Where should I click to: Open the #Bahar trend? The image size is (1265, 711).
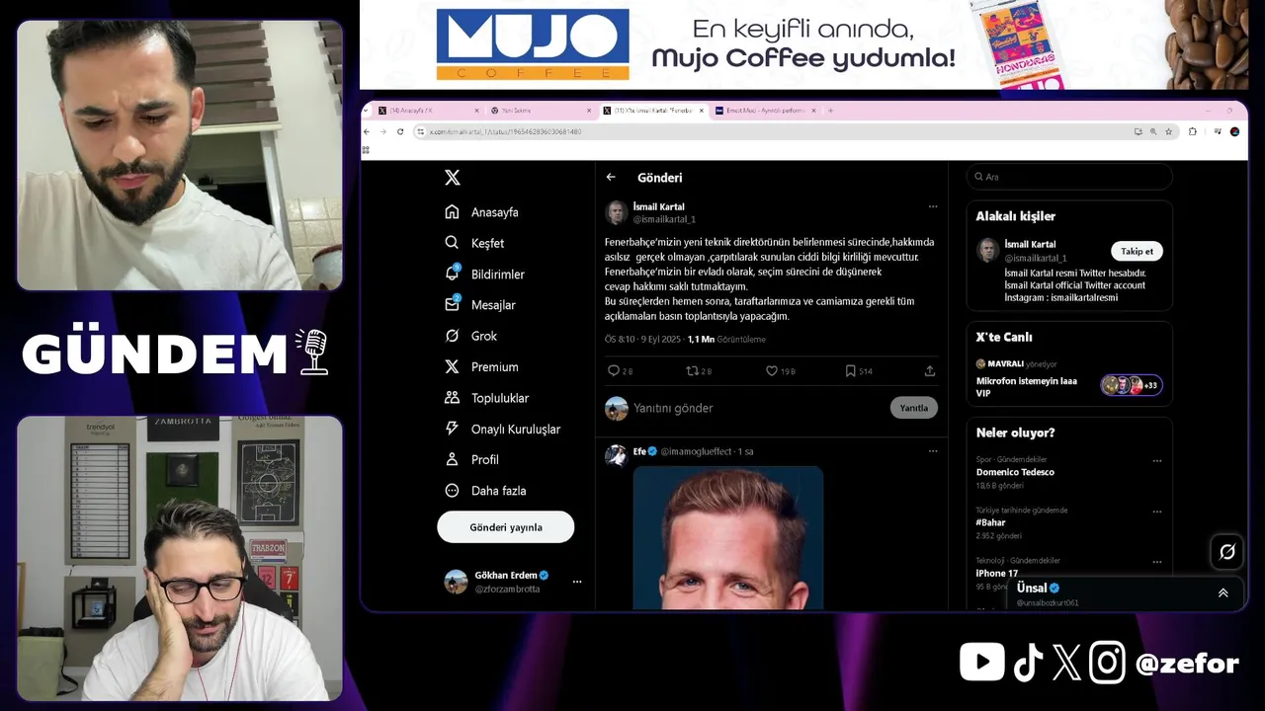click(x=991, y=522)
